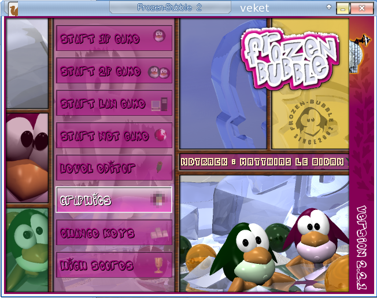Screen dimensions: 377x298
Task: Click the computer icon on Start LAN Game
Action: (159, 104)
